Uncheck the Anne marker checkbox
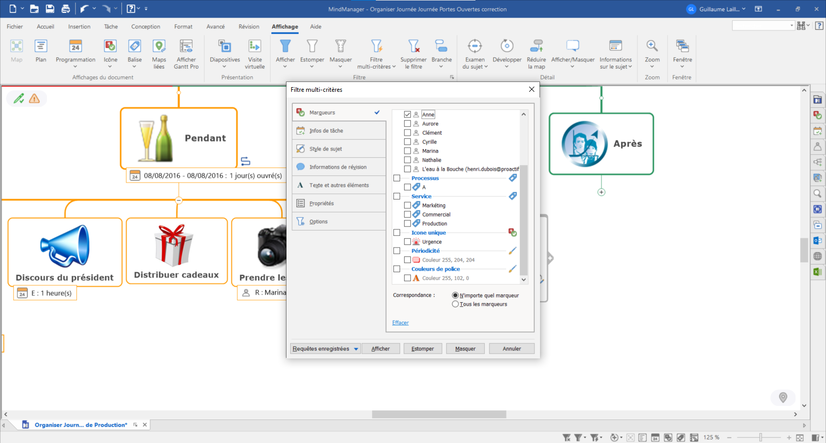This screenshot has height=443, width=826. click(407, 114)
